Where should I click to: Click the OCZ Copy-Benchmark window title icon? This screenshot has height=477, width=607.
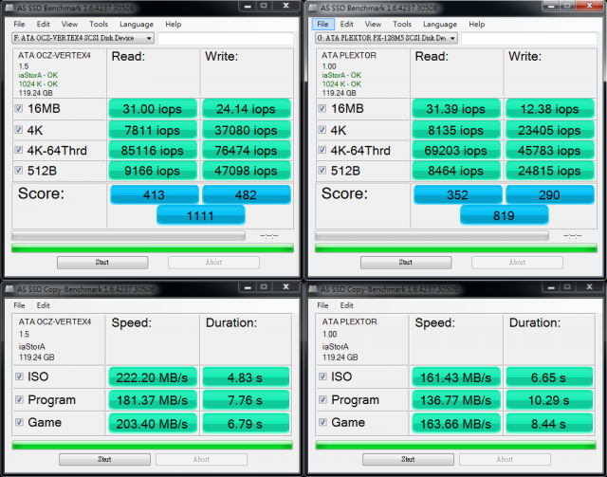coord(9,289)
